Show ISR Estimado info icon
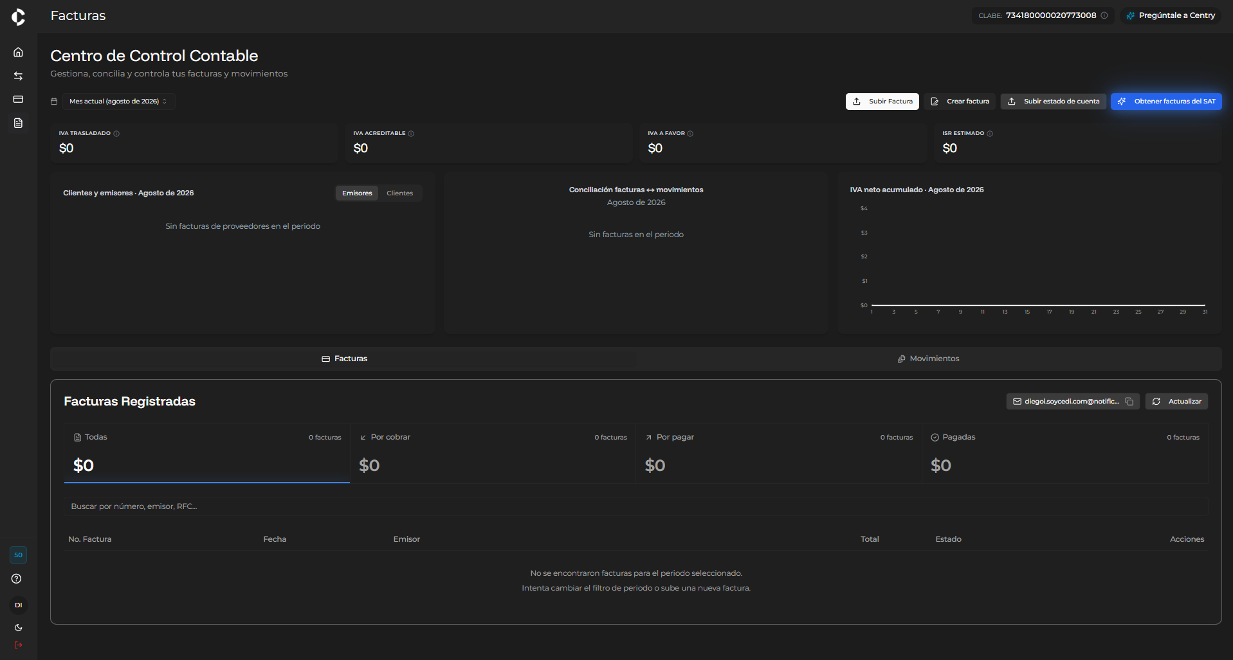 coord(990,134)
